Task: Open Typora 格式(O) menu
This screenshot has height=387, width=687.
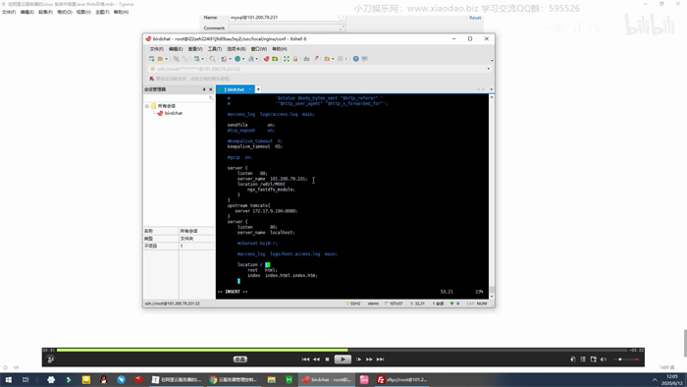Action: tap(65, 12)
